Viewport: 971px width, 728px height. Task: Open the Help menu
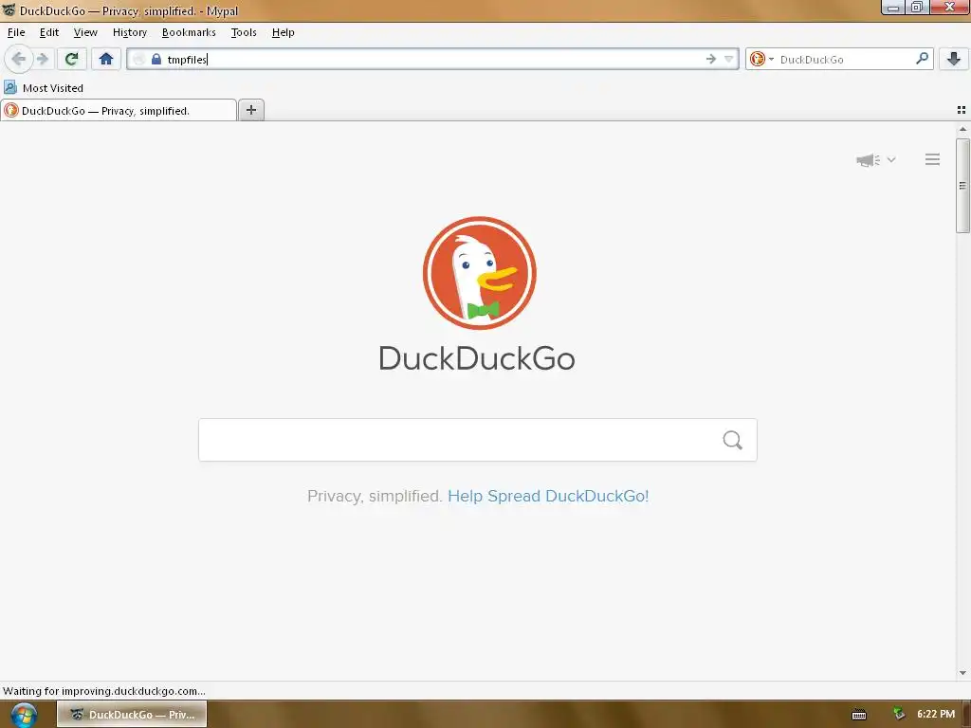(283, 32)
